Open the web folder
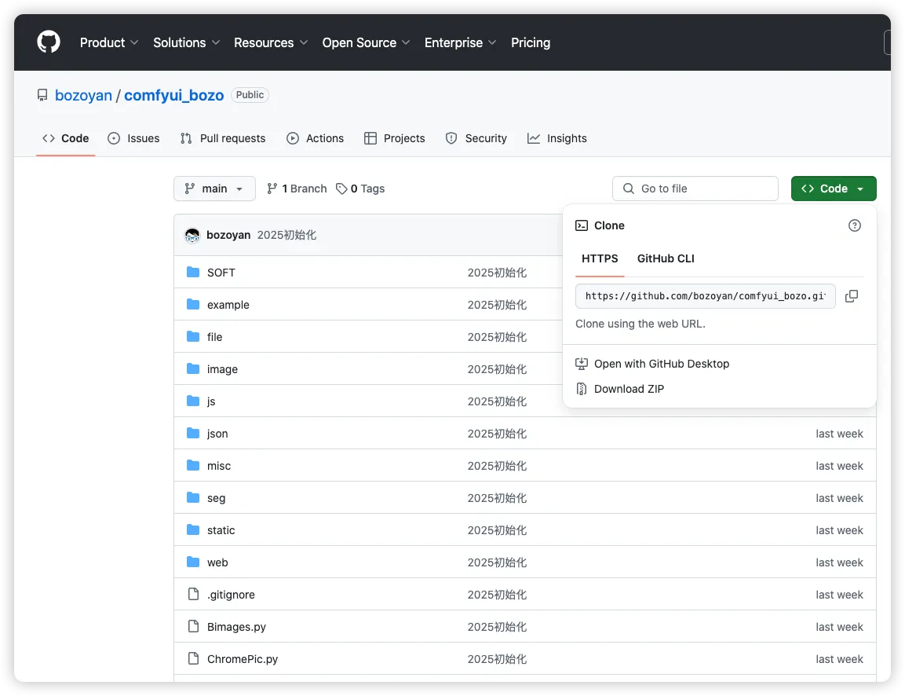 click(217, 562)
